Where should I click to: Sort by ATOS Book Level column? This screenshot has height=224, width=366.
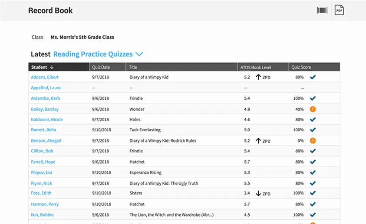point(256,67)
